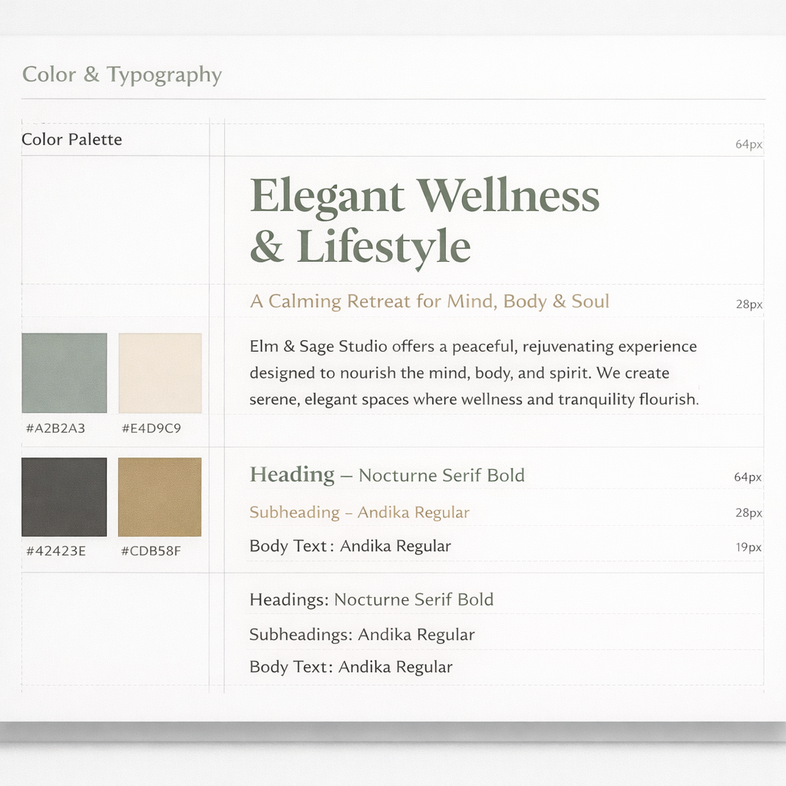This screenshot has width=786, height=786.
Task: Click the tan gold #CDB58F swatch
Action: coord(160,497)
